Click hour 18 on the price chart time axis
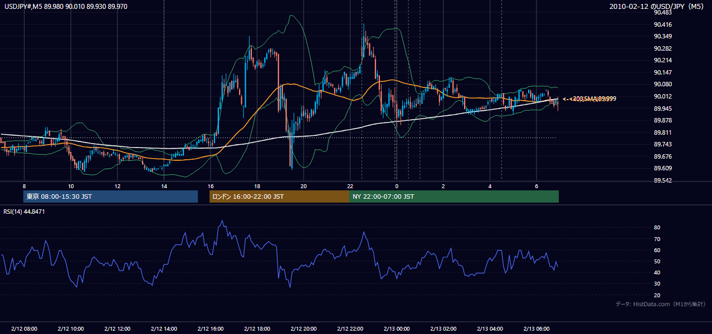Image resolution: width=712 pixels, height=334 pixels. 257,186
